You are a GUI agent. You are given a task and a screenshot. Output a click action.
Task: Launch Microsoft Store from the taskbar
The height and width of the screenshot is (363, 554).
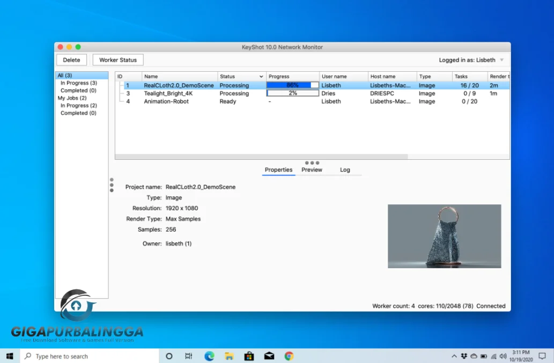tap(249, 356)
